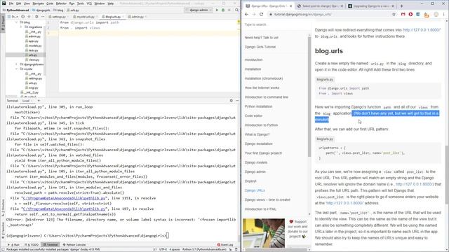
Task: Open 'Introduction to HTML' sidebar link
Action: (260, 209)
